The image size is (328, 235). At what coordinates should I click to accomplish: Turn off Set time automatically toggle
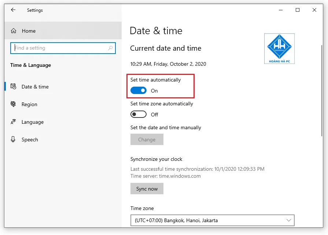[139, 91]
